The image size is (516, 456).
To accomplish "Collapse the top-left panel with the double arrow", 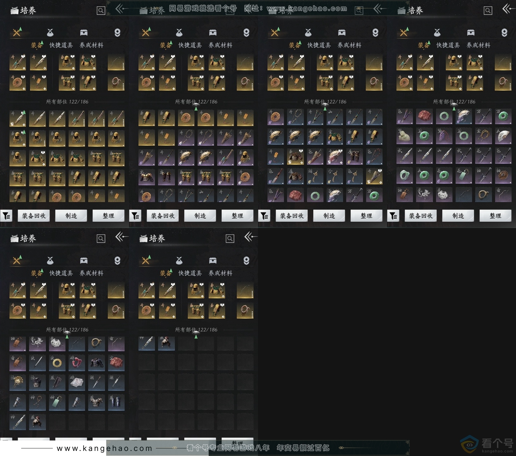I will (x=121, y=9).
